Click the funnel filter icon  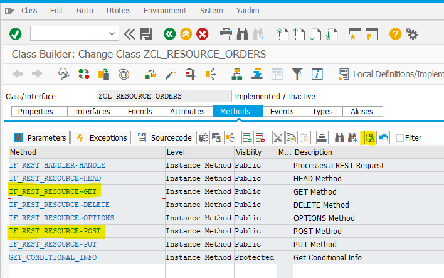click(x=297, y=74)
